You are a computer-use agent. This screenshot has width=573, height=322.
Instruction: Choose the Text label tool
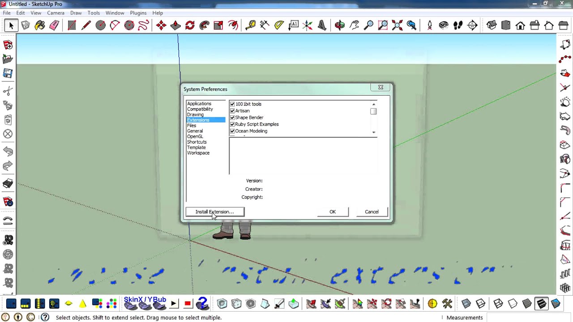pyautogui.click(x=293, y=25)
